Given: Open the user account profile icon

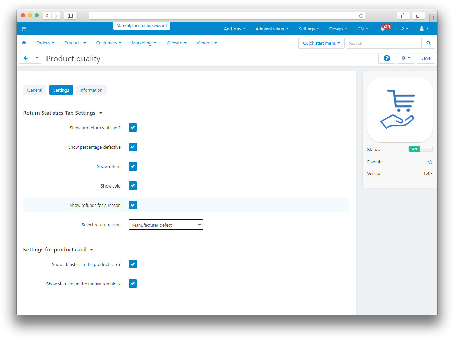Looking at the screenshot, I should (x=422, y=29).
